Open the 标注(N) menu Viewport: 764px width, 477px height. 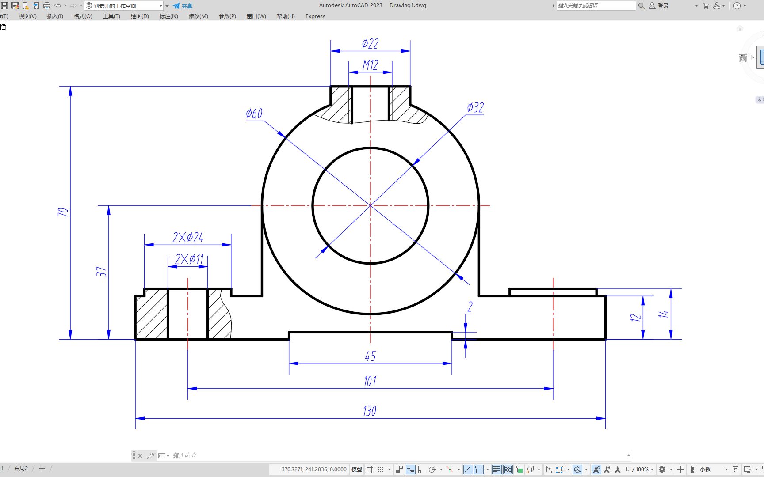point(168,16)
